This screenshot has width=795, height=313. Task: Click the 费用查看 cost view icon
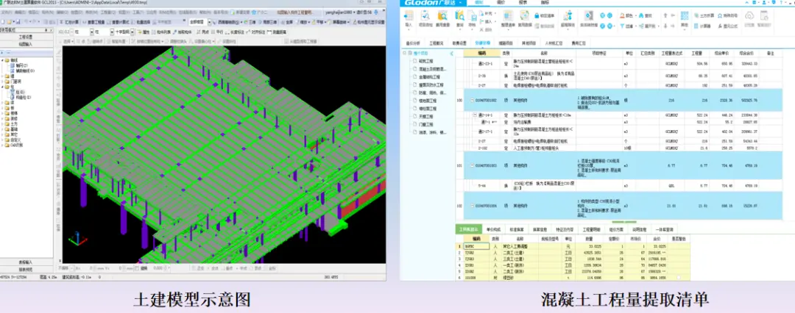click(x=442, y=16)
